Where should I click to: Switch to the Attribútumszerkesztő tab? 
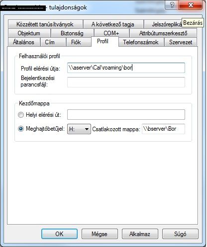(x=163, y=33)
